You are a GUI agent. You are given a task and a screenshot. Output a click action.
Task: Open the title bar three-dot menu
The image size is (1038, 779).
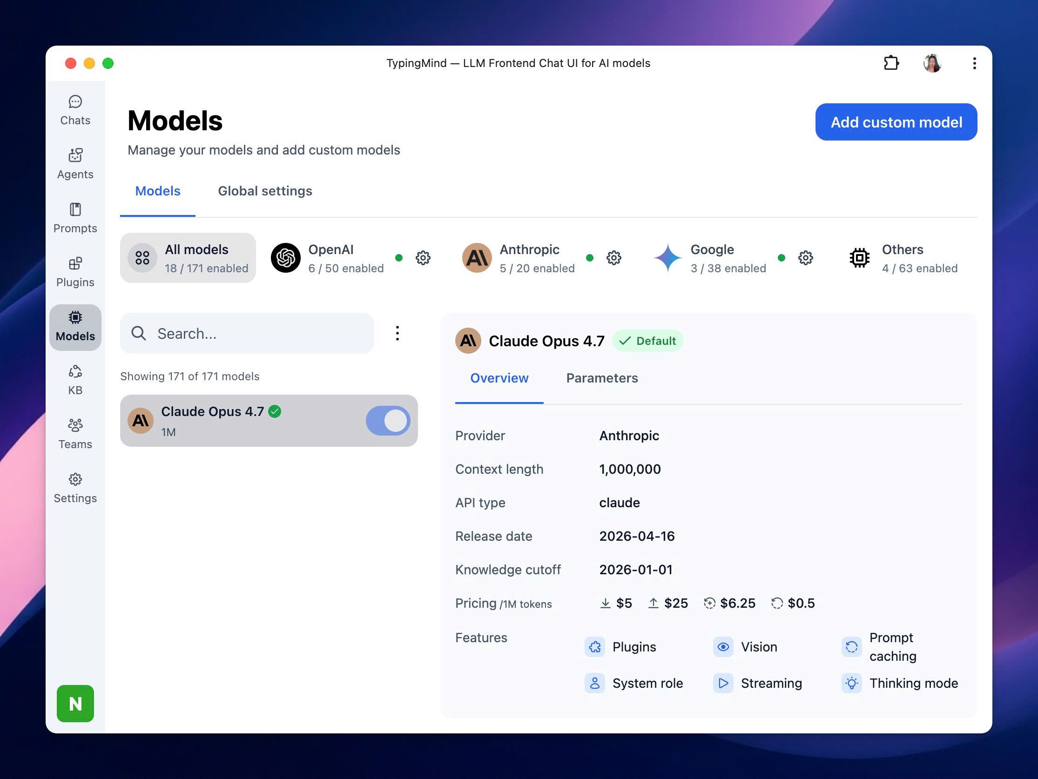pos(974,63)
